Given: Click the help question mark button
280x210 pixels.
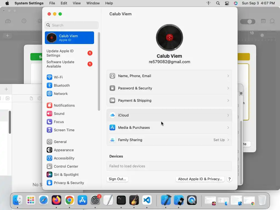Looking at the screenshot, I should coord(229,179).
